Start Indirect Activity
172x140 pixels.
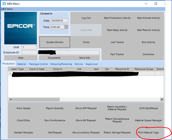click(148, 18)
